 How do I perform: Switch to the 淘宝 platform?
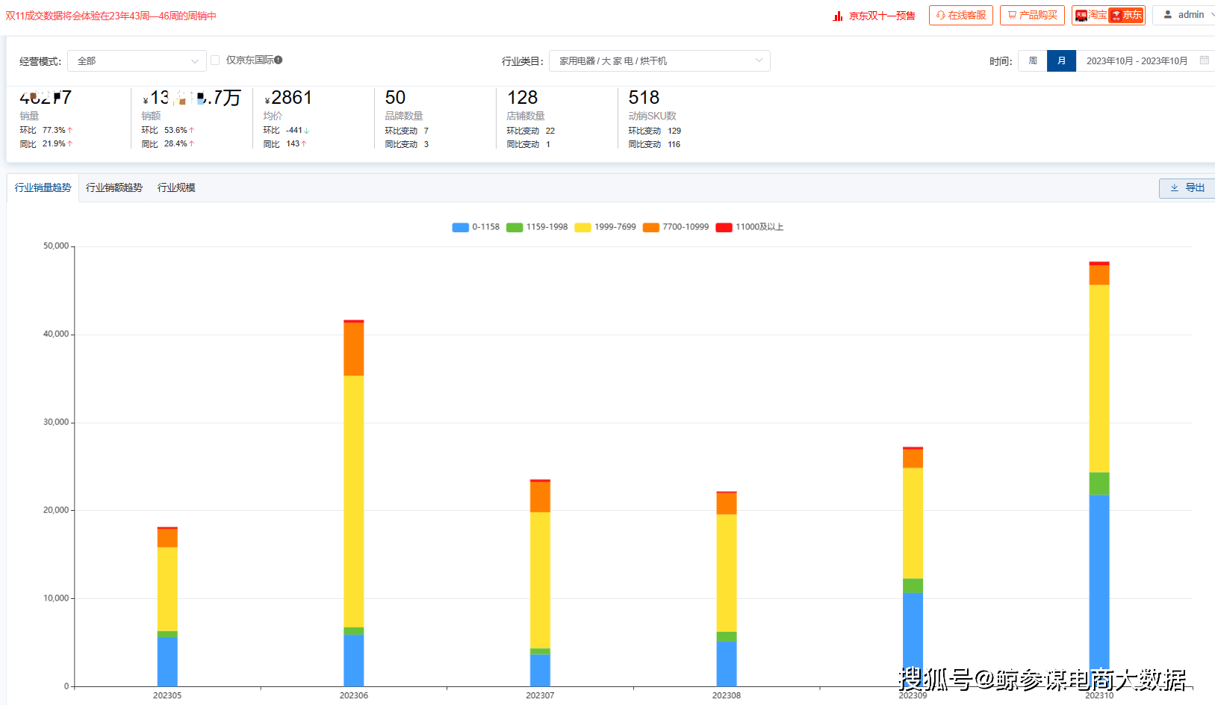1091,15
